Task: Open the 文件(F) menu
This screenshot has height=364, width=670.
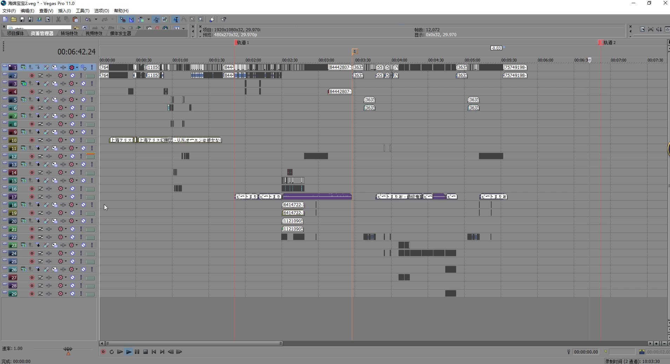Action: (x=9, y=11)
